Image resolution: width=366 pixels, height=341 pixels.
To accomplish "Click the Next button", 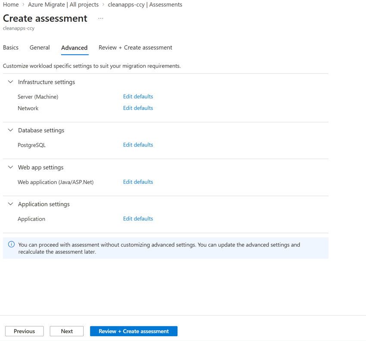I will [x=67, y=331].
